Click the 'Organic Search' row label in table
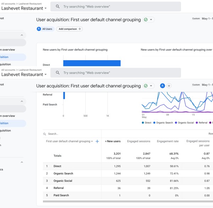This screenshot has width=213, height=208. point(63,173)
